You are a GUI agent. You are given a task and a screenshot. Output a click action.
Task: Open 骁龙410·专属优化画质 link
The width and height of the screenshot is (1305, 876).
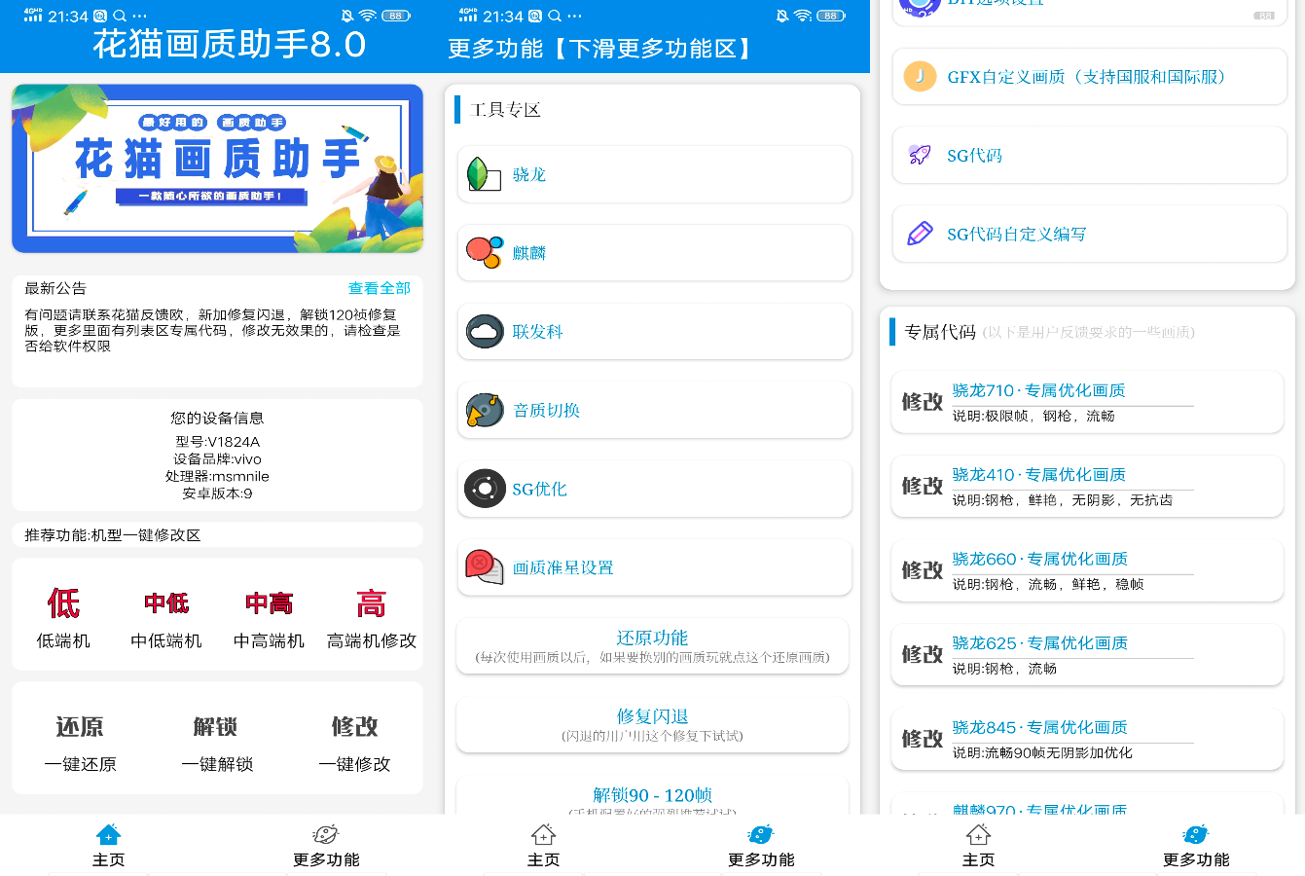pos(1038,475)
